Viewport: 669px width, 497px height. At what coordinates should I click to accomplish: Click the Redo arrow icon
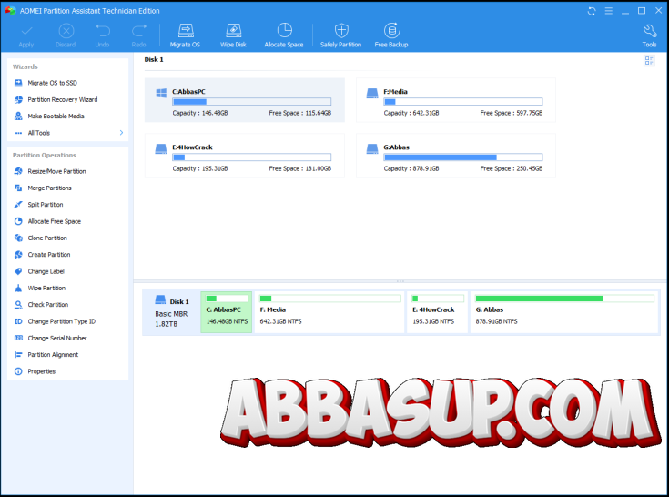pos(139,31)
